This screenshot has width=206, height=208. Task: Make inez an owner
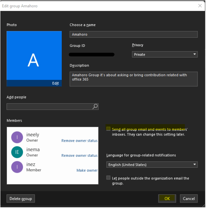tap(87, 170)
